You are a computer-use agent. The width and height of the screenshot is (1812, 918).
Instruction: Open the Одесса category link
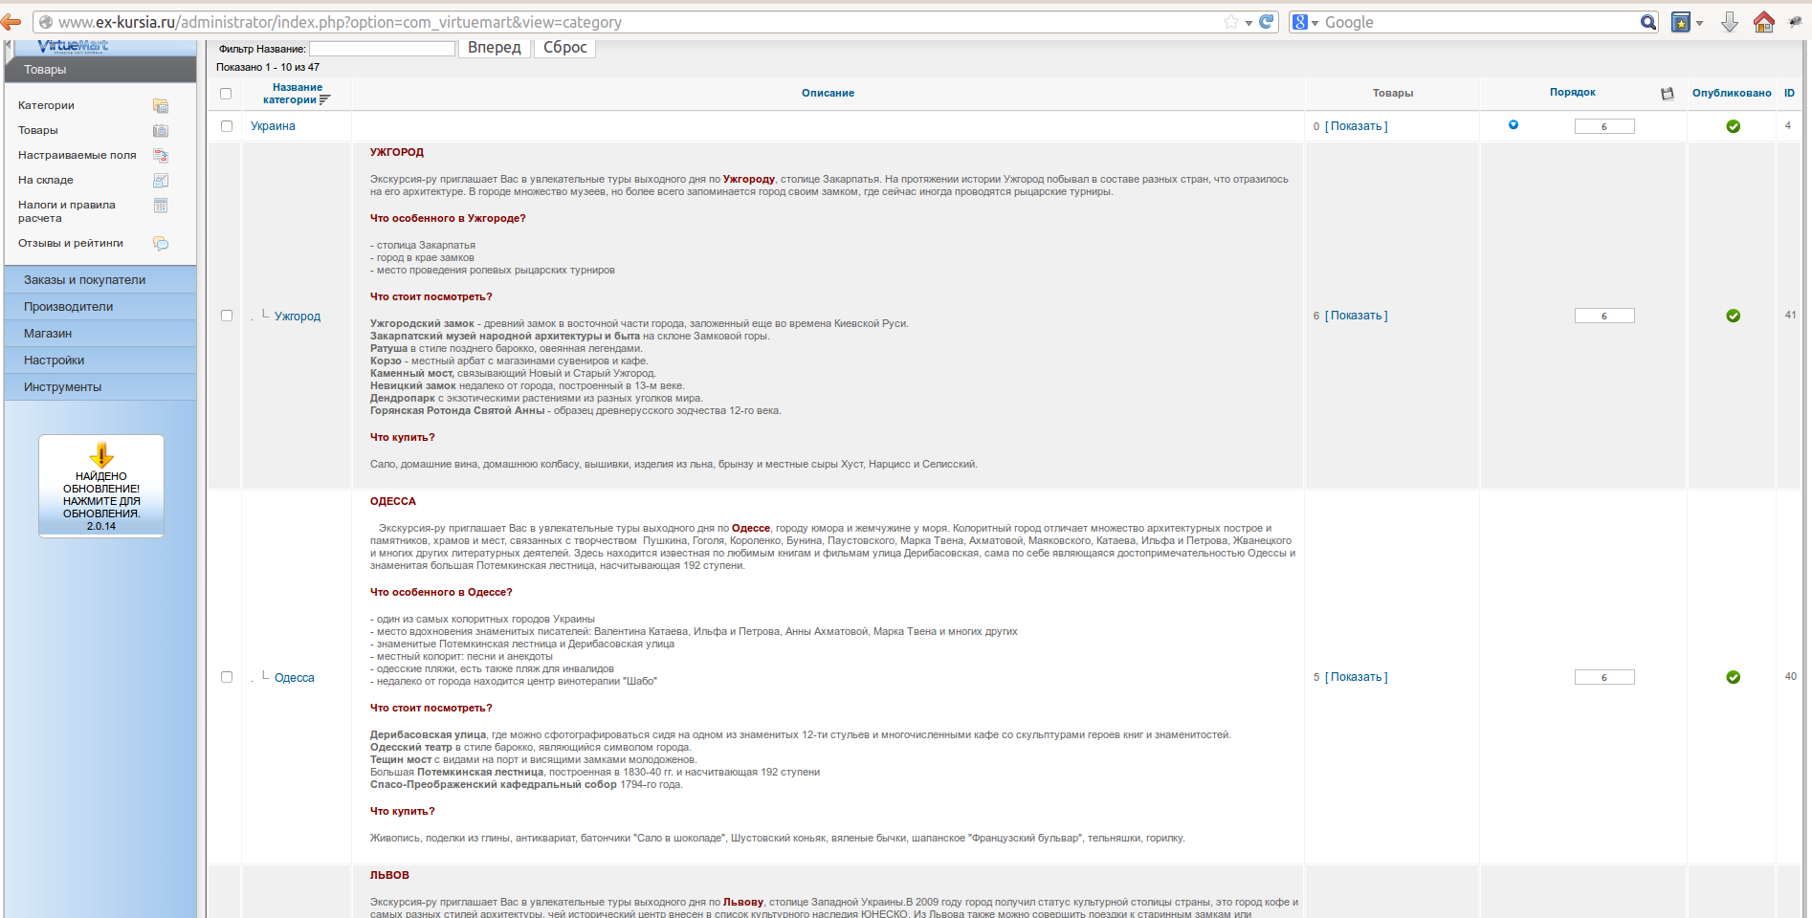(295, 678)
